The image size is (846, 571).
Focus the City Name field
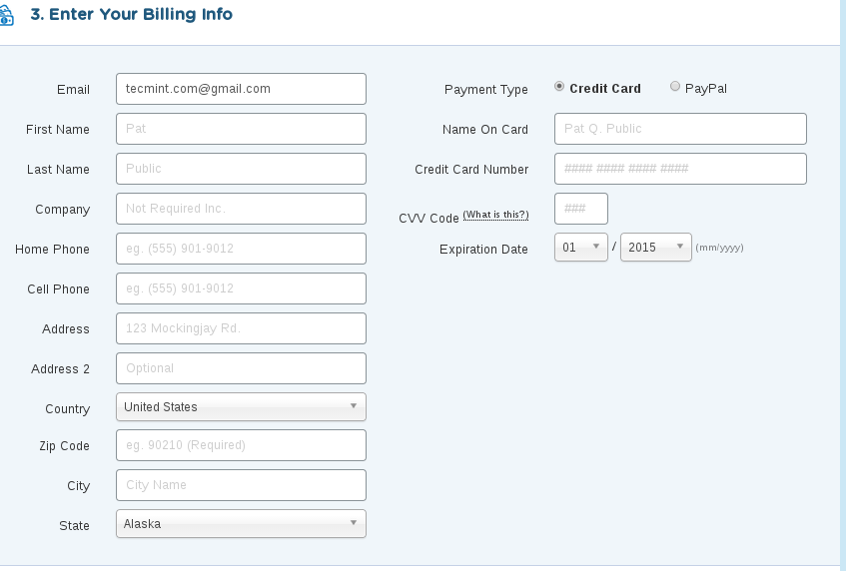point(241,485)
